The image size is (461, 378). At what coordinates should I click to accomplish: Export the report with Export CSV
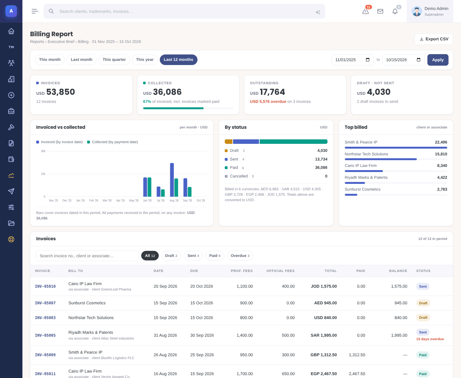[x=434, y=39]
